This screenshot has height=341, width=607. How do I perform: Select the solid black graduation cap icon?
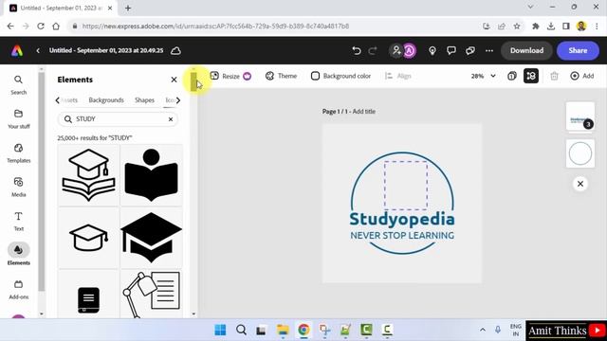click(x=152, y=238)
